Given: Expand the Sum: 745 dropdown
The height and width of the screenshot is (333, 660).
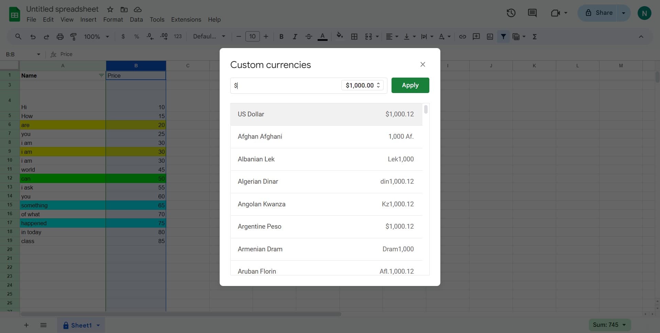Looking at the screenshot, I should [x=609, y=325].
